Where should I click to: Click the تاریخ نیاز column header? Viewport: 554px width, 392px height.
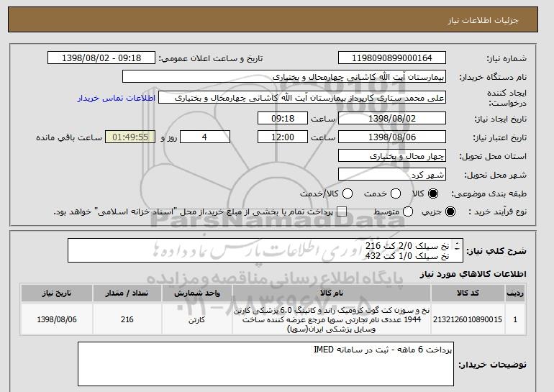pos(57,293)
